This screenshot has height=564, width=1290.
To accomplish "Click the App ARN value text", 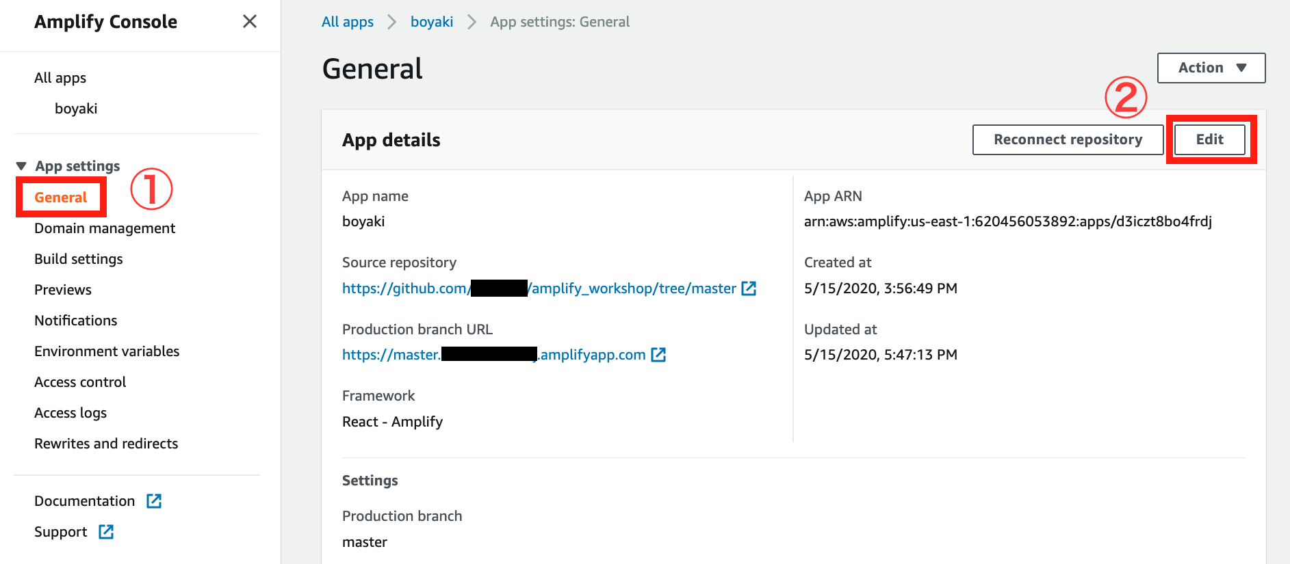I will click(1008, 221).
